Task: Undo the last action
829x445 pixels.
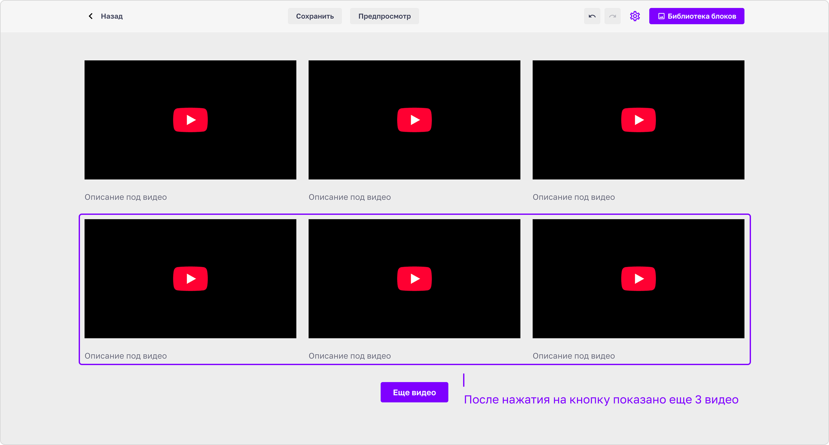Action: 592,16
